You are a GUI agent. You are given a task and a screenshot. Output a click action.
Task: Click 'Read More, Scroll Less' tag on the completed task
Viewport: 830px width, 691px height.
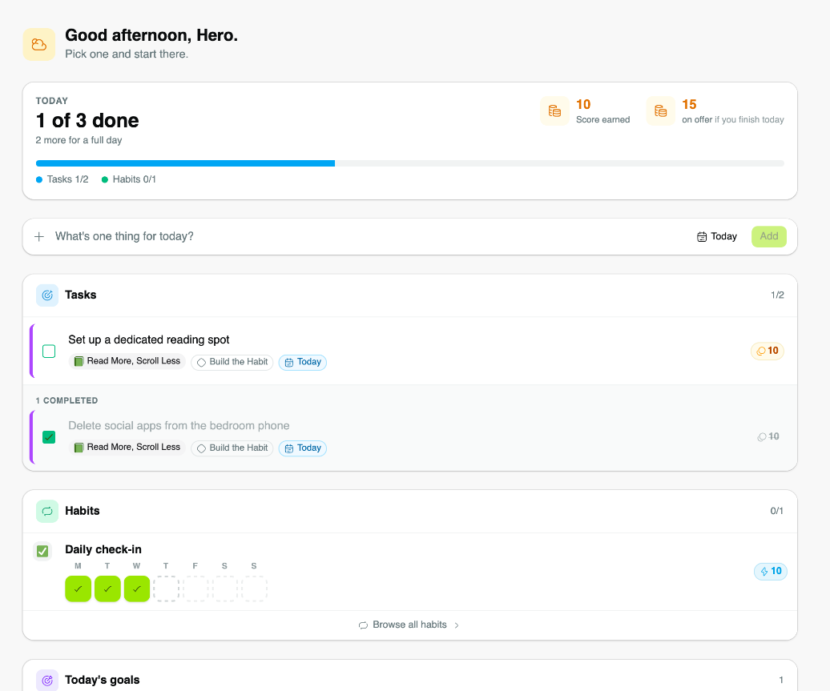127,448
